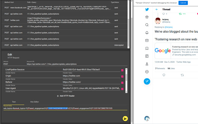Screen dimensions: 198x124
Task: Open the 18 Likes link
Action: coord(171,69)
